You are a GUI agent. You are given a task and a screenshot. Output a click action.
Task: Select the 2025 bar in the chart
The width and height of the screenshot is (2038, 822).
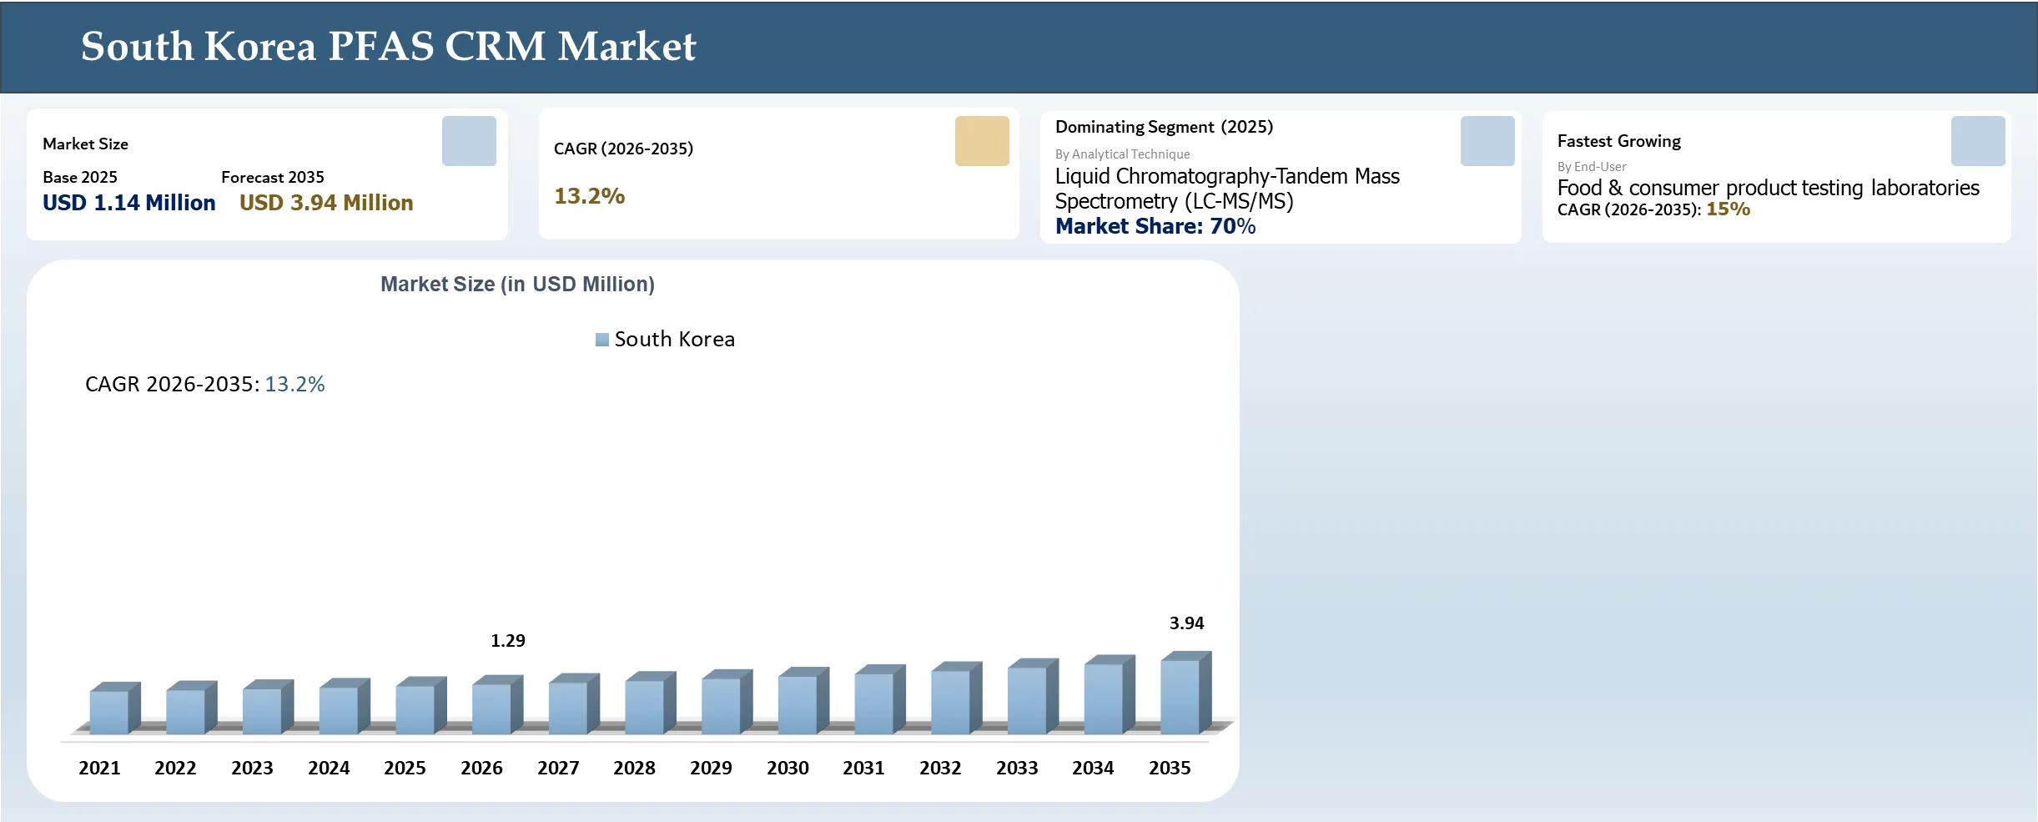tap(421, 705)
